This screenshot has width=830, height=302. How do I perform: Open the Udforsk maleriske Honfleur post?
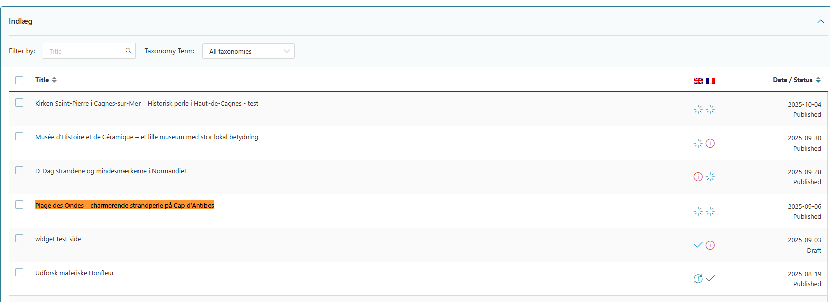coord(75,273)
